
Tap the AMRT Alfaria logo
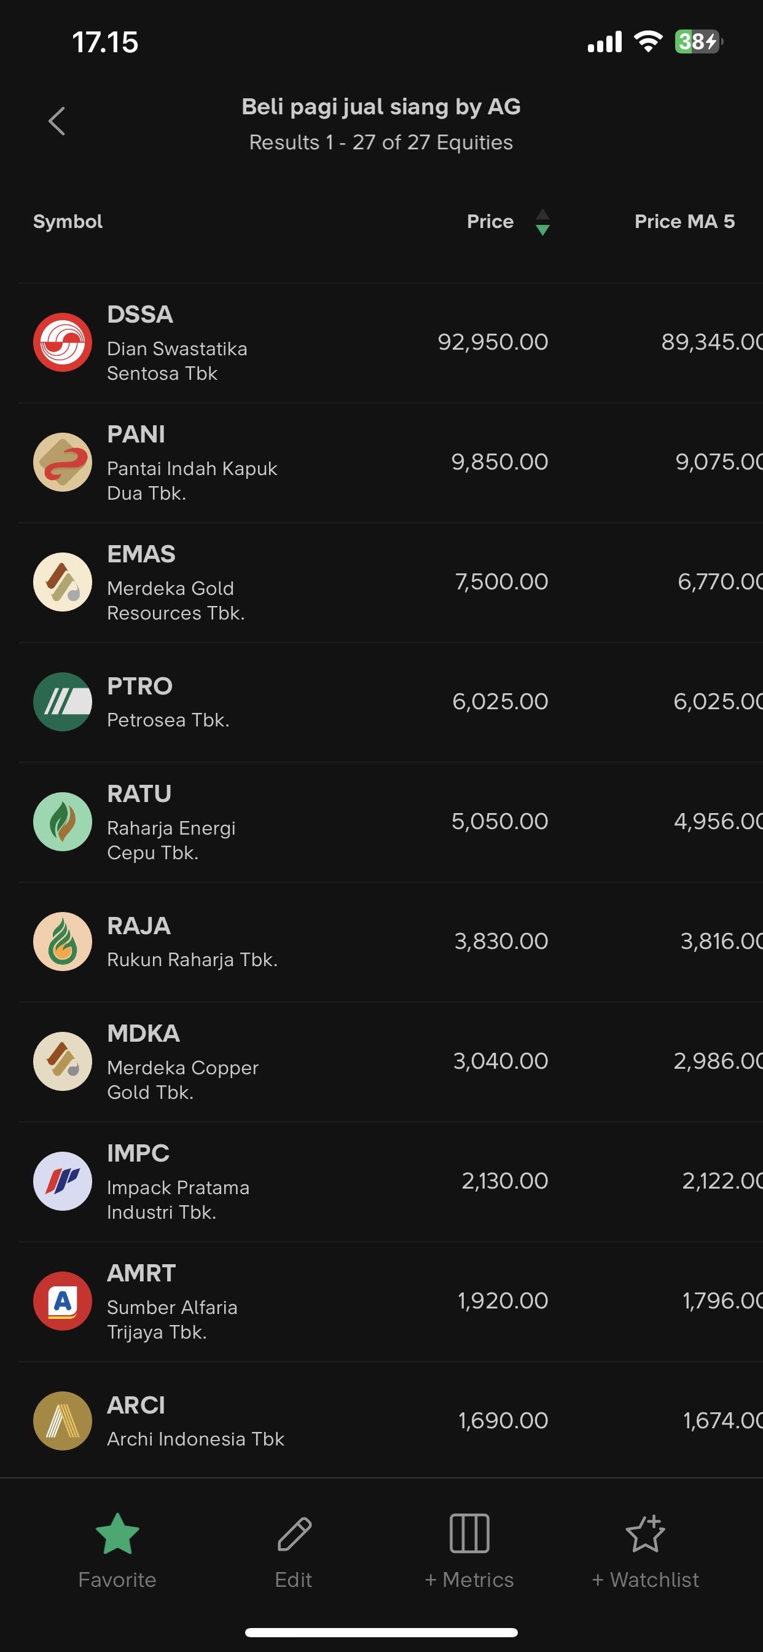tap(63, 1300)
